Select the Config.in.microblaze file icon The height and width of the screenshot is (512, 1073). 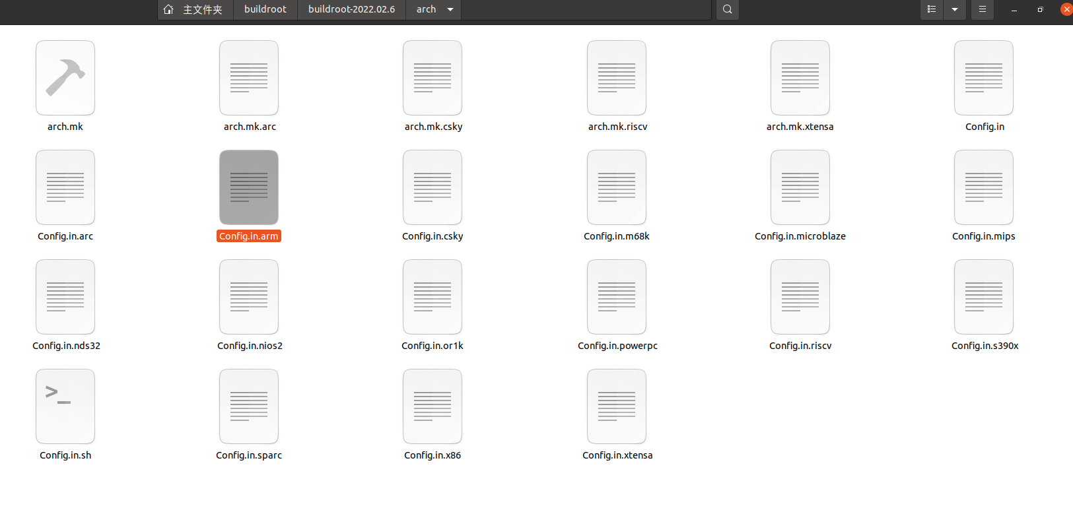point(800,187)
